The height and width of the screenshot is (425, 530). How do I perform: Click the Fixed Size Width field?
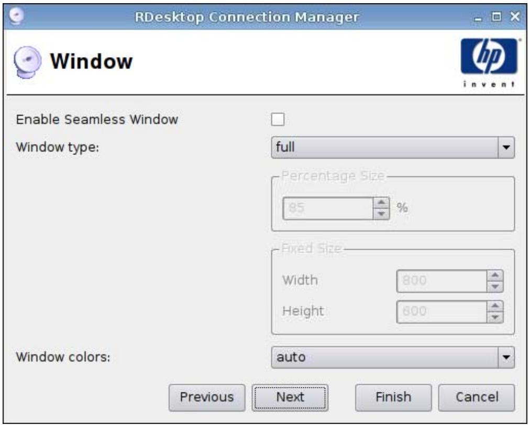(441, 281)
